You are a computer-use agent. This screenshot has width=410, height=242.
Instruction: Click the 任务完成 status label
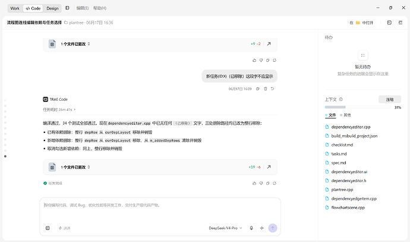tap(53, 183)
